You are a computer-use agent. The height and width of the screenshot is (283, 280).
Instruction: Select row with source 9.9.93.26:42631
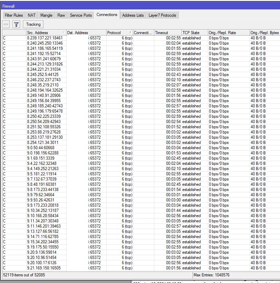click(x=141, y=200)
